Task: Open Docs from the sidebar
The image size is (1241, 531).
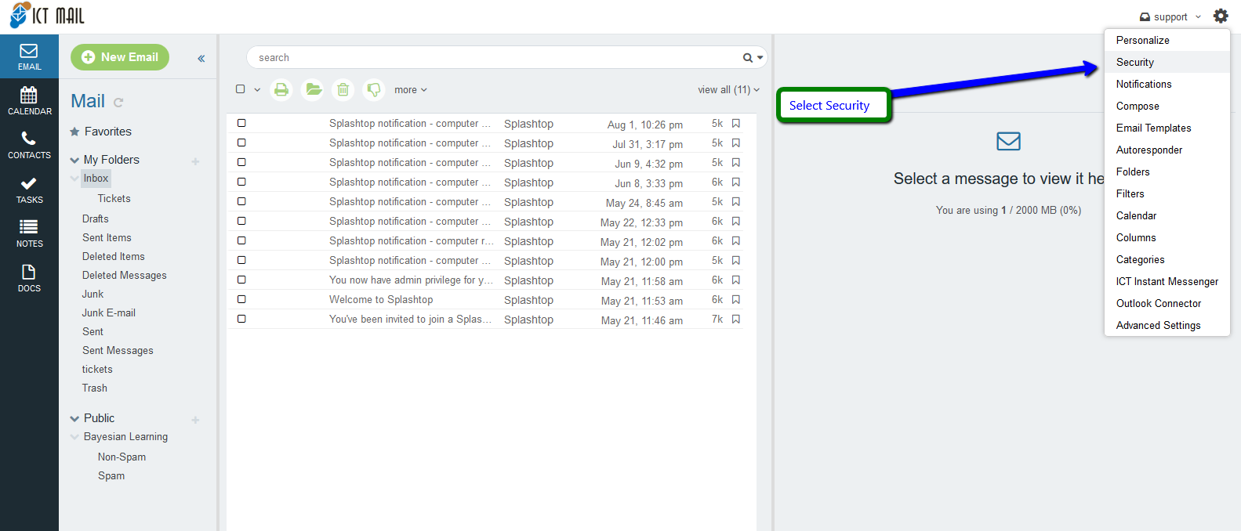Action: 29,278
